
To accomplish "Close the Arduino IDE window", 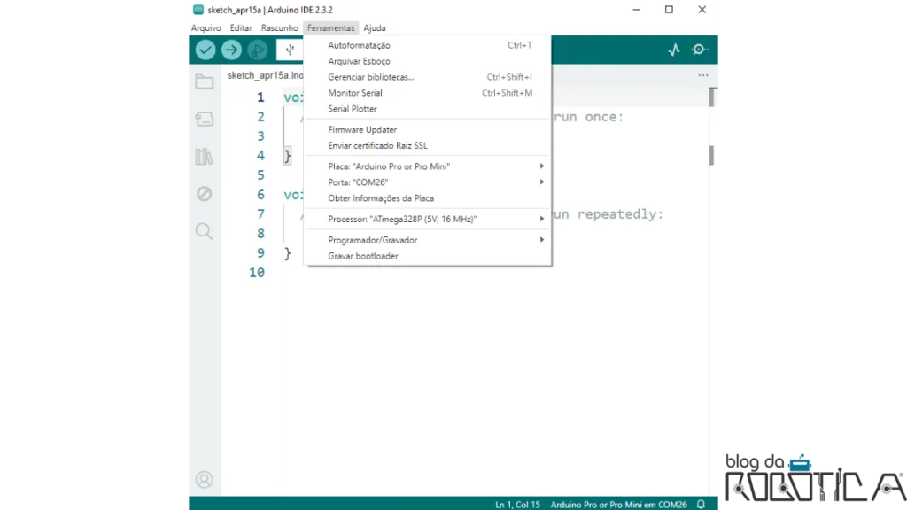I will click(x=702, y=10).
